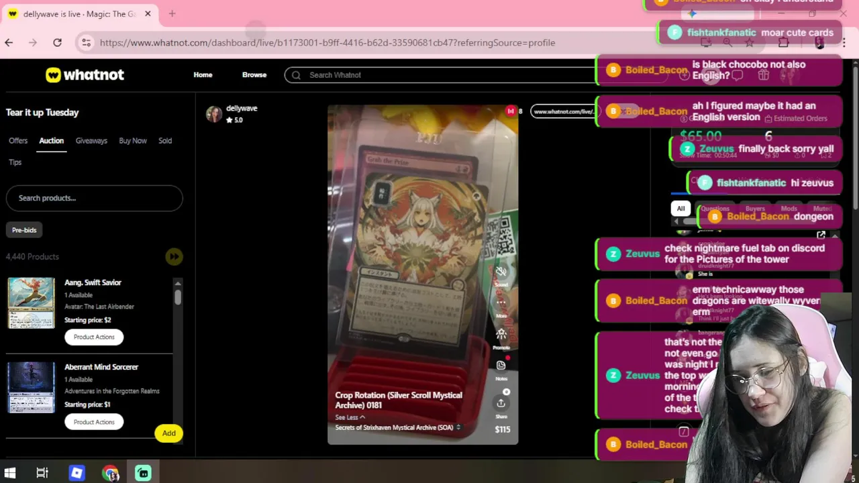Click the yellow fast-forward icon beside the product count

tap(174, 256)
